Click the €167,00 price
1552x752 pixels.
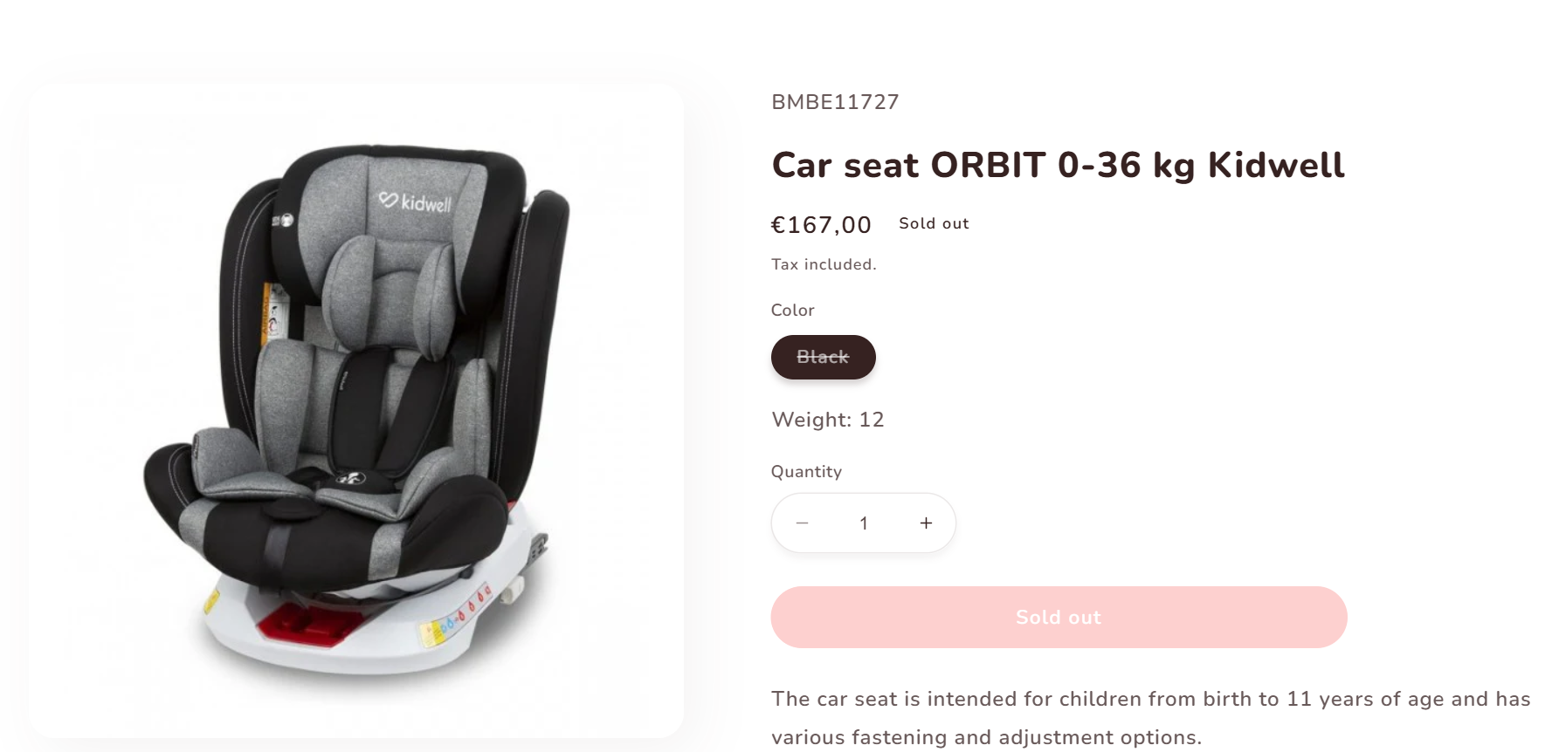[x=821, y=225]
